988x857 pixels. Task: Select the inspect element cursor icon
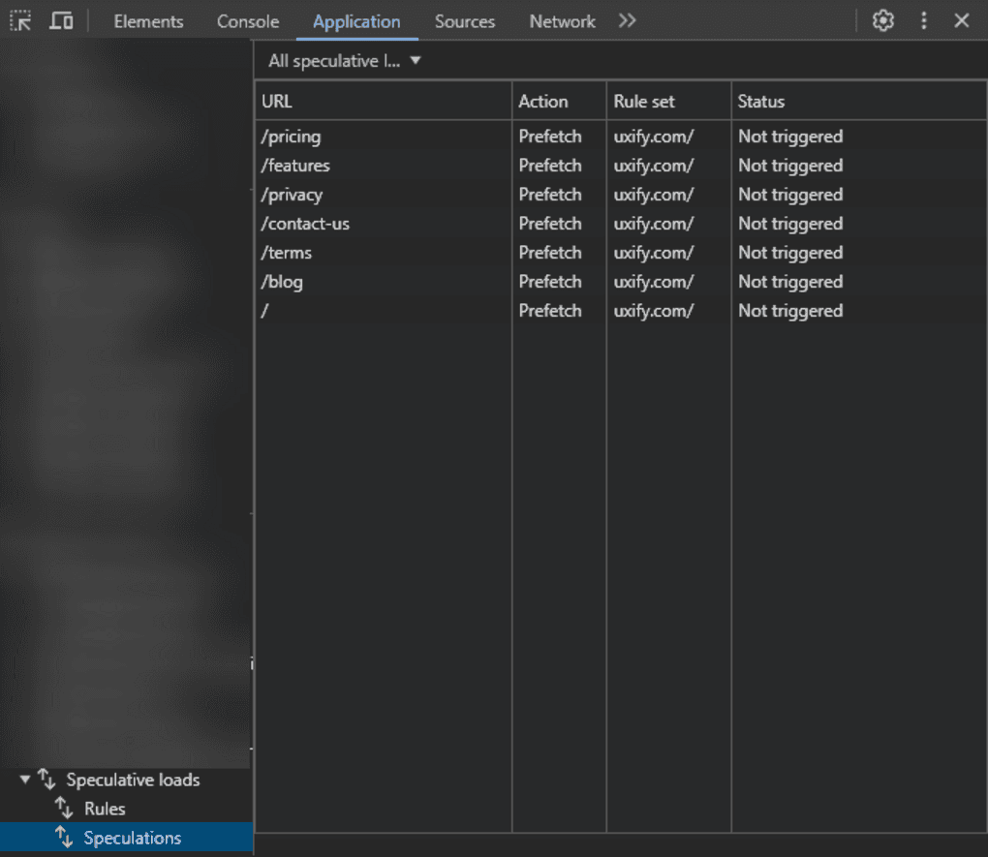19,20
